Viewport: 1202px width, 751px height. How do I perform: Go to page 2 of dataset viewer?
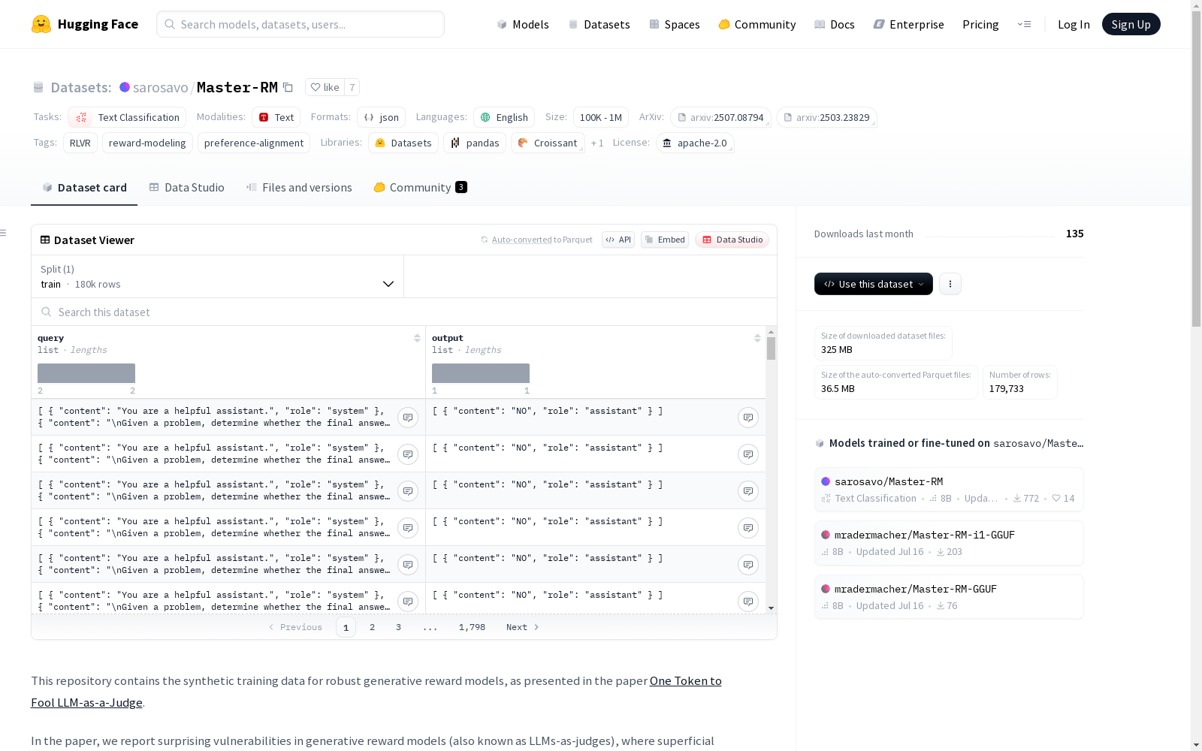point(372,627)
